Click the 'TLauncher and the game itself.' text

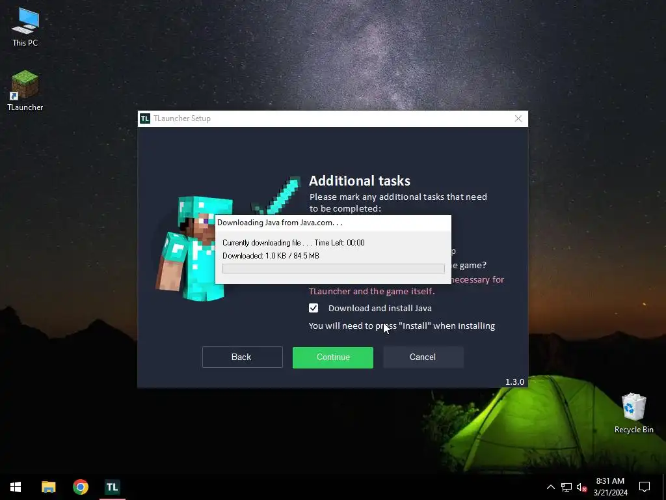tap(371, 291)
